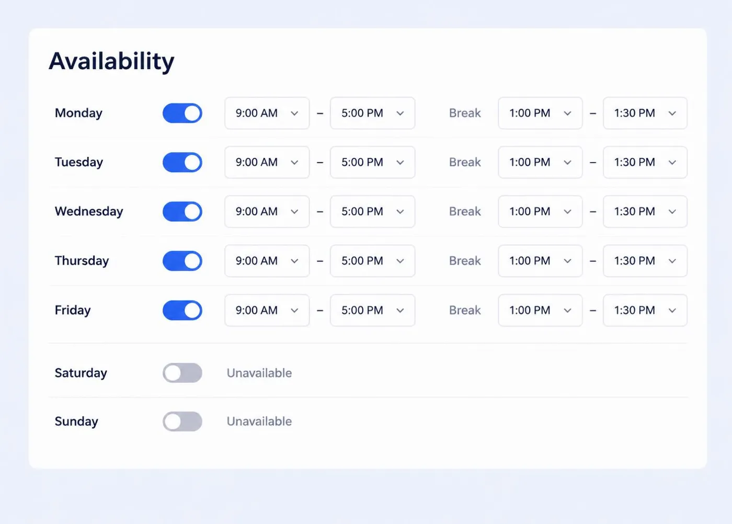Screen dimensions: 732x524
Task: Click the Sunday day label
Action: (x=76, y=421)
